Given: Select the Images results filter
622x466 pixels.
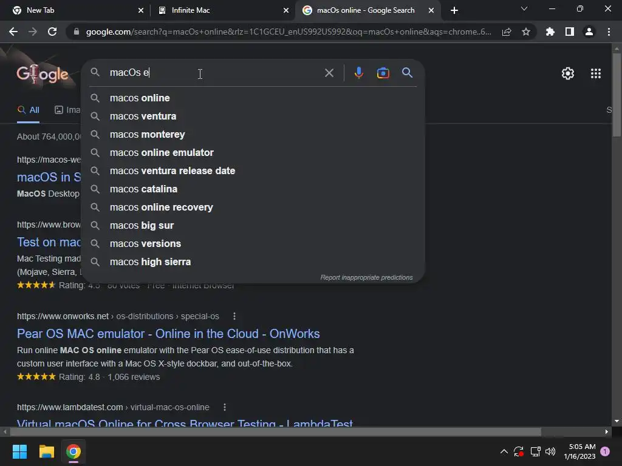Looking at the screenshot, I should [x=67, y=110].
